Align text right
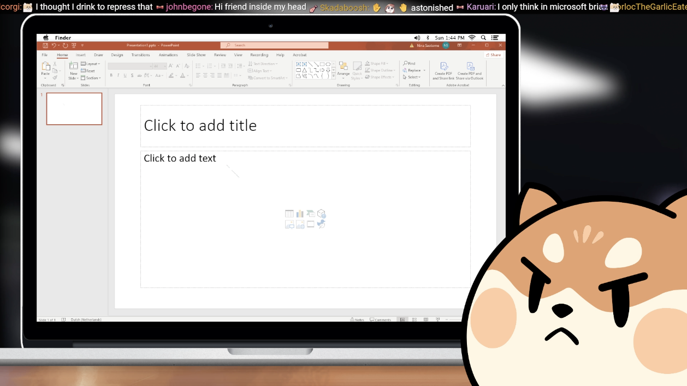 pos(212,75)
